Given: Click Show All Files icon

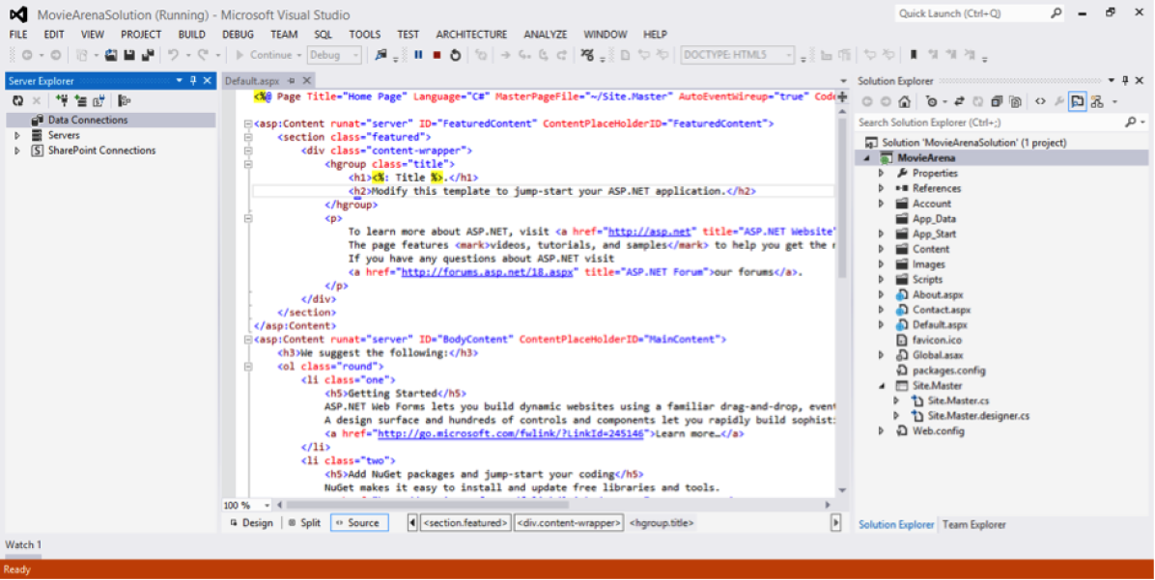Looking at the screenshot, I should [x=1016, y=101].
